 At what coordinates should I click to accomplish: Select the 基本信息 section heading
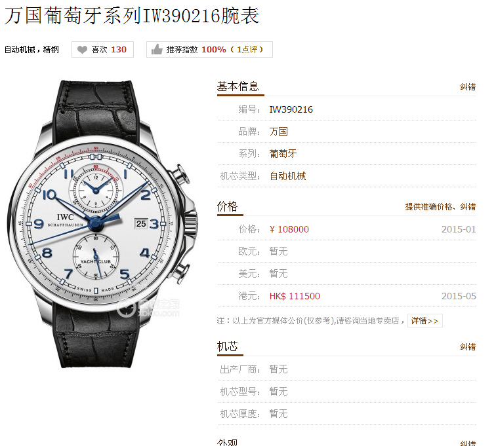(x=238, y=86)
